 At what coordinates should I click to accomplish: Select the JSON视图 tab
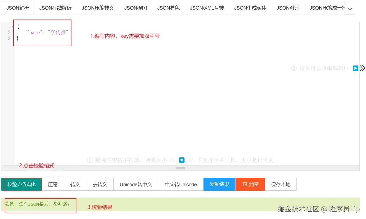pyautogui.click(x=135, y=8)
